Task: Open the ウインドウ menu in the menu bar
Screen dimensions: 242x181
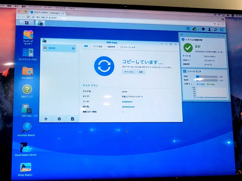Action: point(60,8)
